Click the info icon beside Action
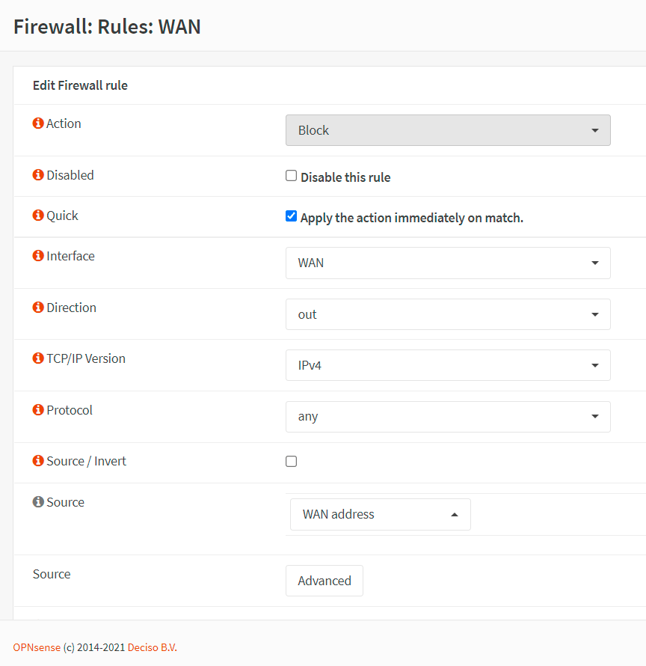The height and width of the screenshot is (666, 646). (38, 123)
